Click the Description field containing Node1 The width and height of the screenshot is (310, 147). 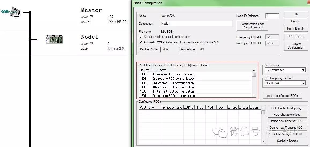click(x=196, y=24)
